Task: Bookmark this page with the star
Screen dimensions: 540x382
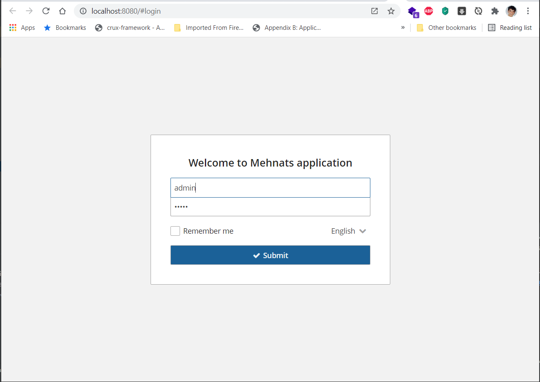Action: click(391, 11)
